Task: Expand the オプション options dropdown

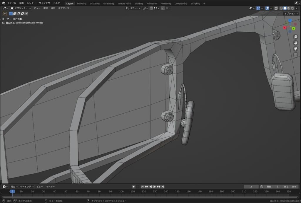Action: (291, 13)
